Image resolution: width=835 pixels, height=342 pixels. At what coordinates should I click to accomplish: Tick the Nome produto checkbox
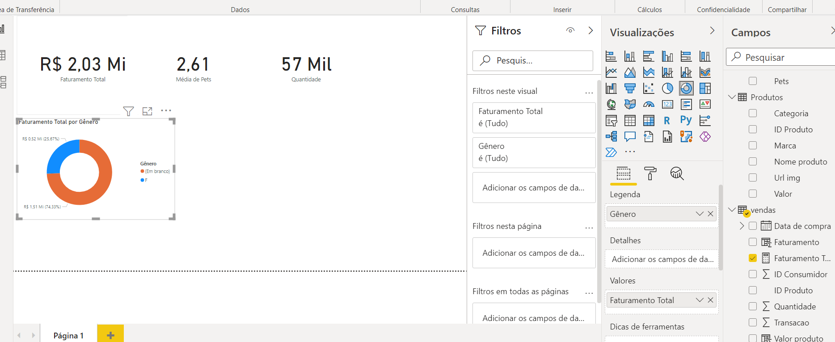pyautogui.click(x=753, y=161)
